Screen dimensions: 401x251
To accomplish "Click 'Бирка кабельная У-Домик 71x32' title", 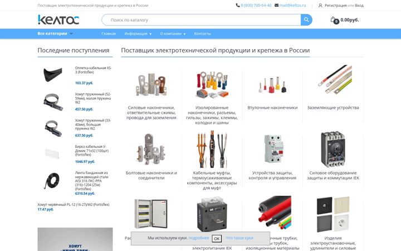I will (91, 151).
